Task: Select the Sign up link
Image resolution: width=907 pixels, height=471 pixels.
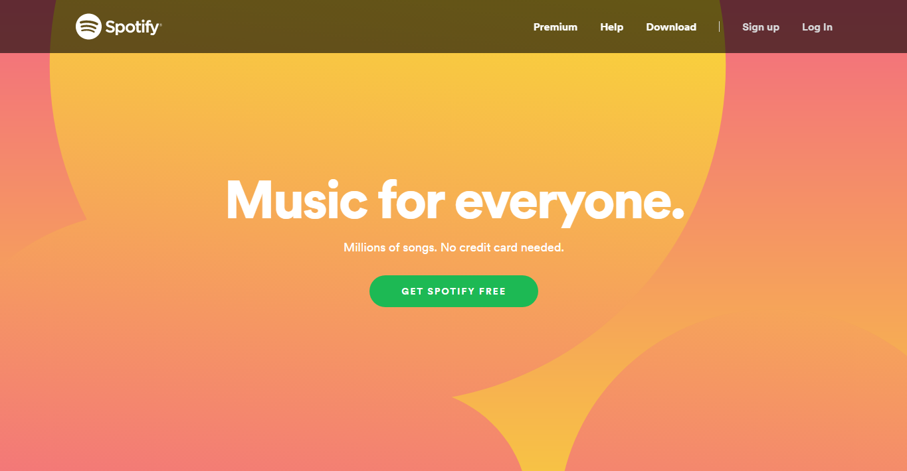Action: tap(761, 27)
